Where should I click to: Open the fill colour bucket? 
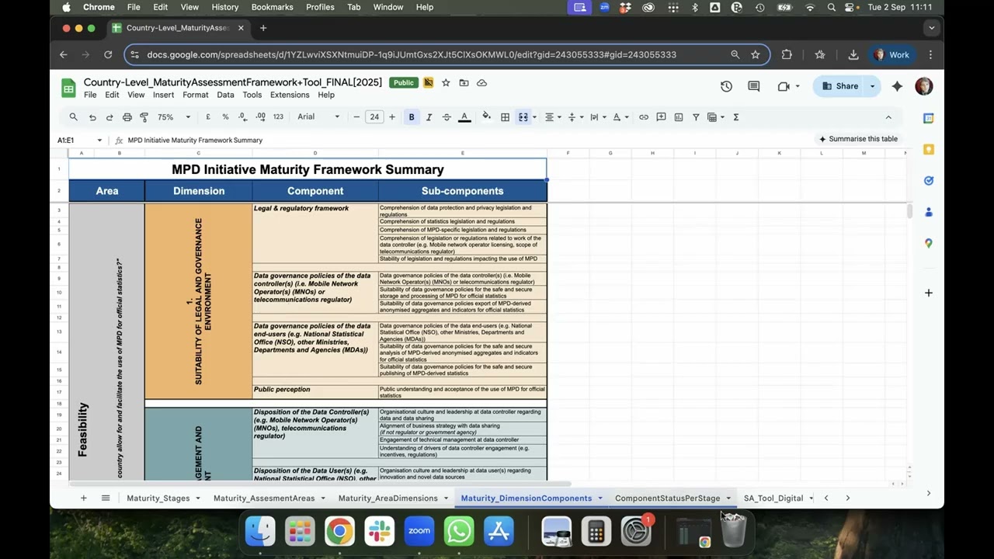[487, 117]
